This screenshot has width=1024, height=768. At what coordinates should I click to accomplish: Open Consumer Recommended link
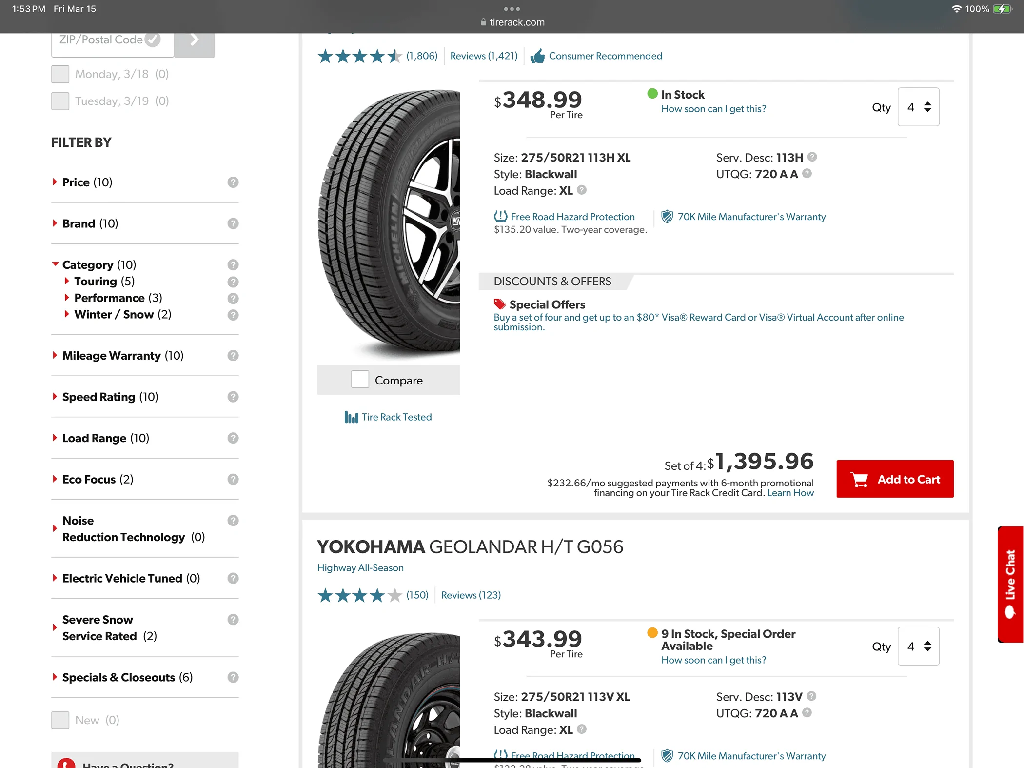[x=605, y=56]
